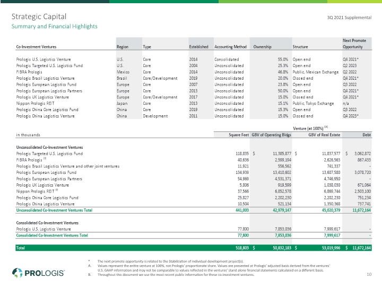Click the 518,803 grand total square feet

click(242, 248)
